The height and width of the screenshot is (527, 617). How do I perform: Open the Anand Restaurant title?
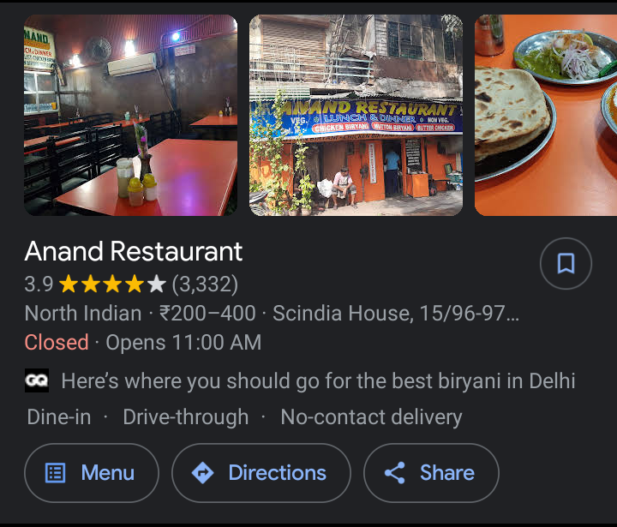[x=134, y=251]
